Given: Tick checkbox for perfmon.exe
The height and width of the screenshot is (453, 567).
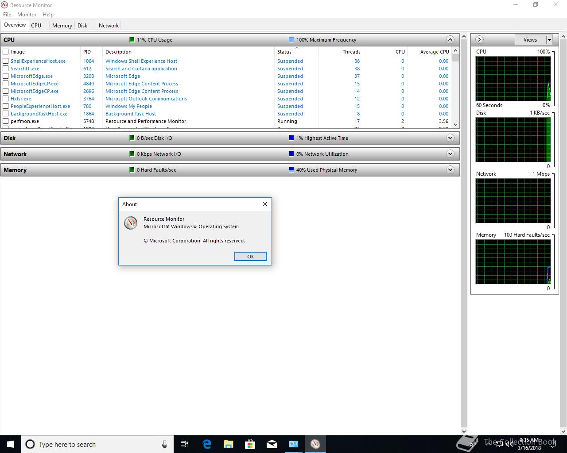Looking at the screenshot, I should pos(6,121).
